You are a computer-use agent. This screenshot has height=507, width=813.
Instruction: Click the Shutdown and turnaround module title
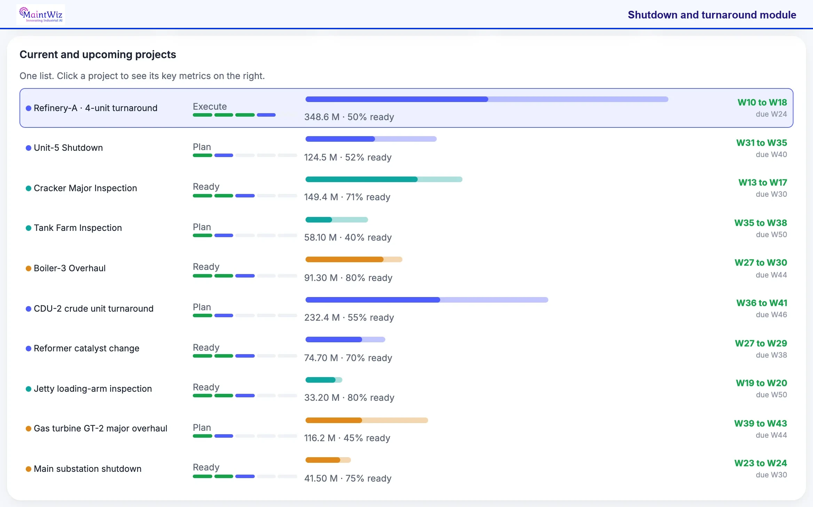click(712, 15)
